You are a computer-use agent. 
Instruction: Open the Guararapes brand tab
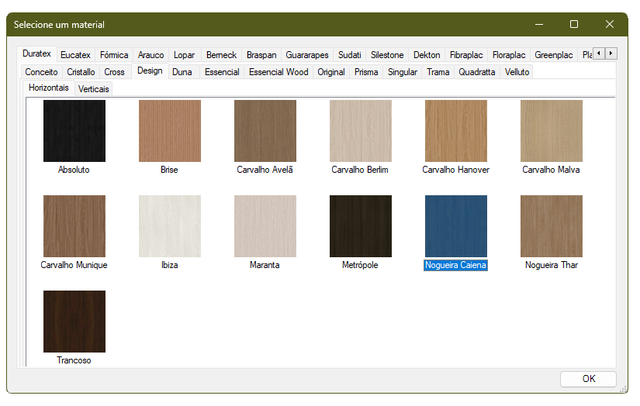tap(307, 54)
